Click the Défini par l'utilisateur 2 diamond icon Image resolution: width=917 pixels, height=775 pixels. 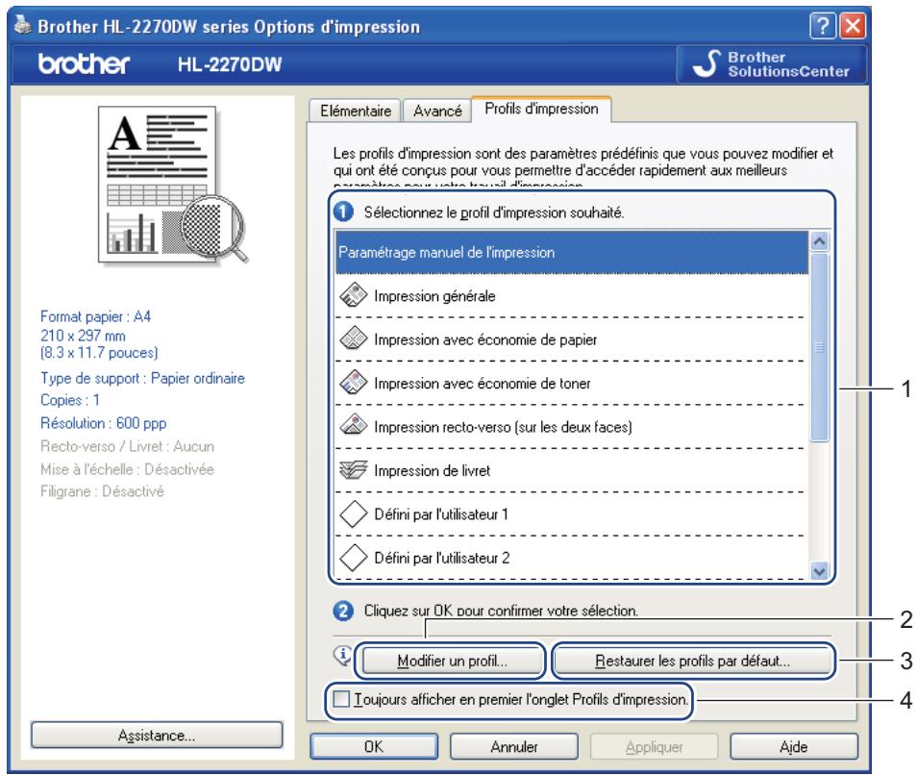click(353, 558)
